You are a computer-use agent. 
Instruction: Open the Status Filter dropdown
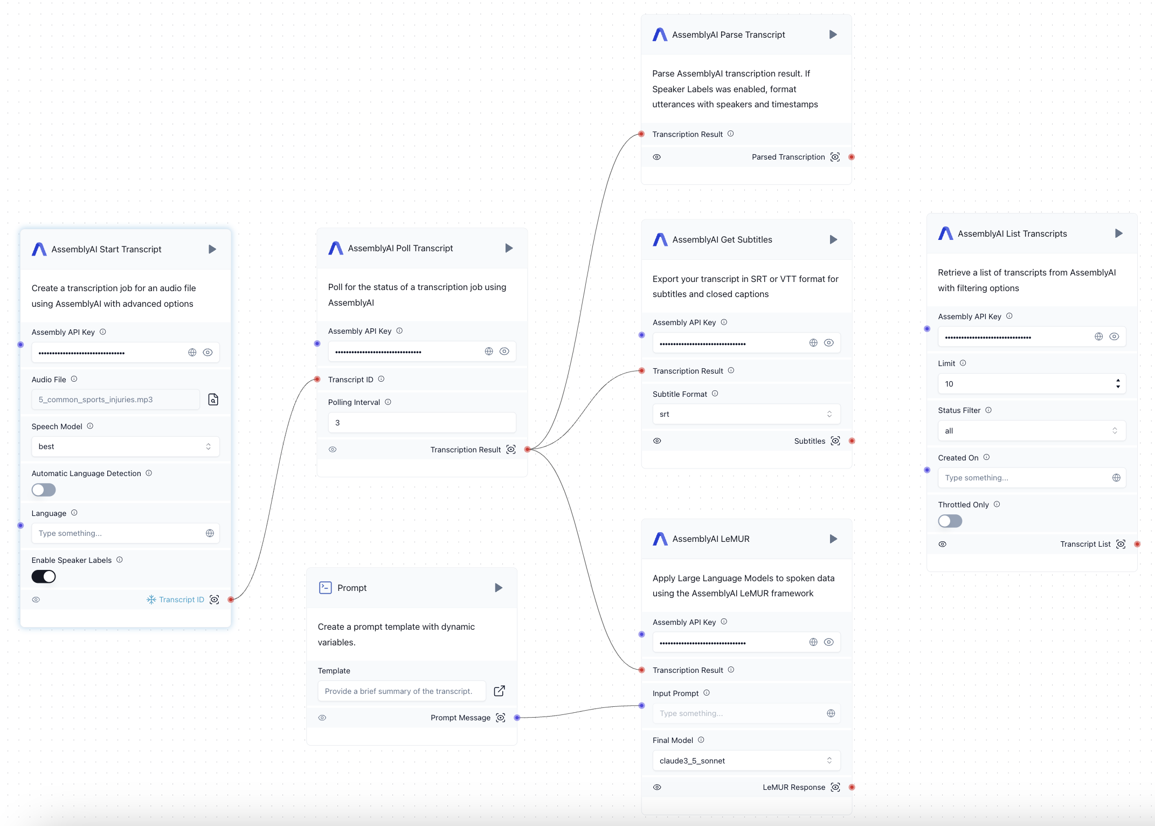pyautogui.click(x=1031, y=431)
